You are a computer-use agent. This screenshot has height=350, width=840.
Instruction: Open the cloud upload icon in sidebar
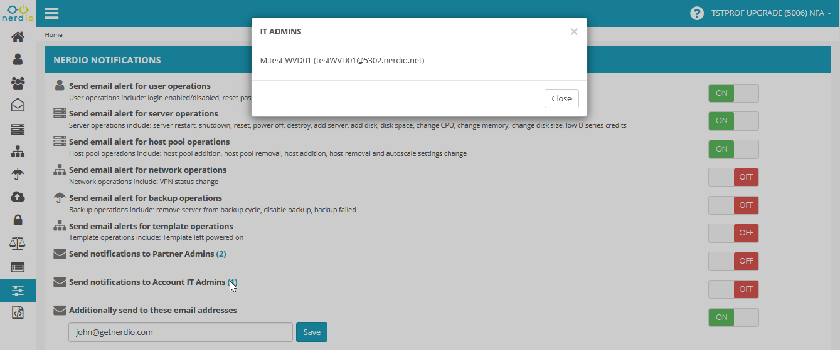(18, 197)
